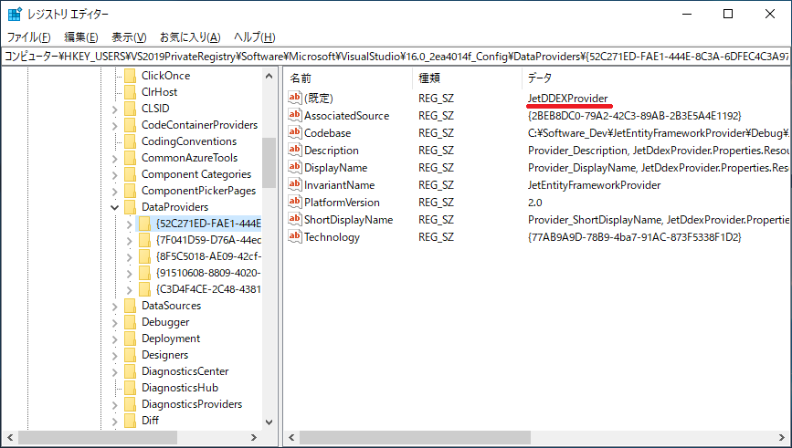792x448 pixels.
Task: Click the tree pane horizontal scrollbar thumb
Action: (98, 437)
